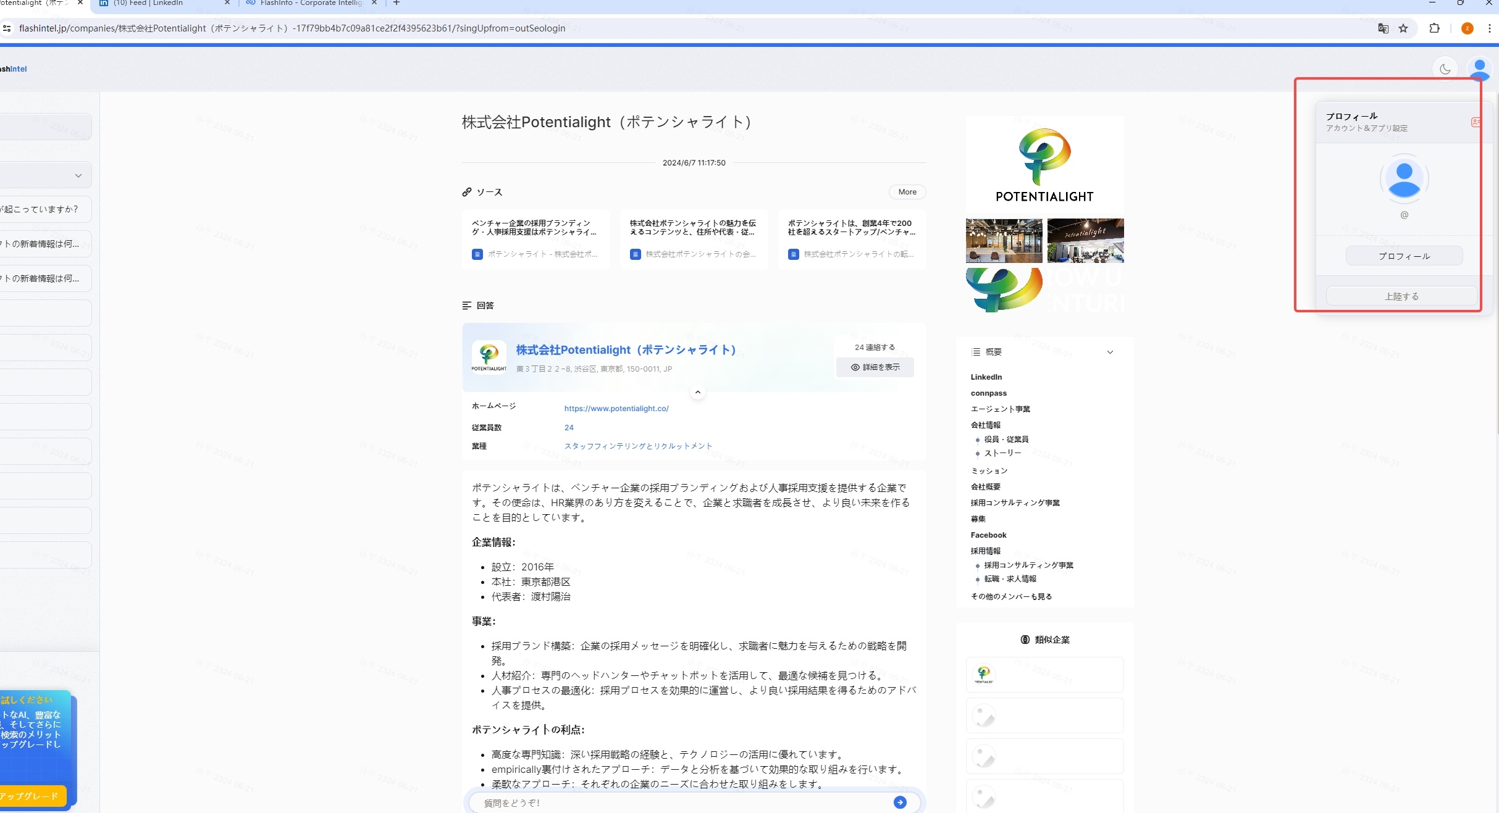Close the FlashInfo Corporate Intelligence tab
Image resolution: width=1499 pixels, height=813 pixels.
click(374, 3)
